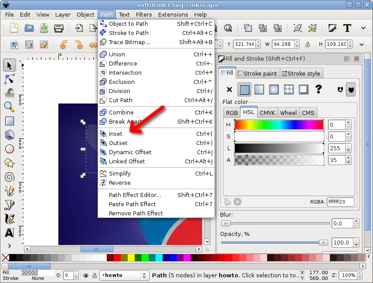Click the Print icon
Viewport: 373px width, 283px height.
[58, 28]
